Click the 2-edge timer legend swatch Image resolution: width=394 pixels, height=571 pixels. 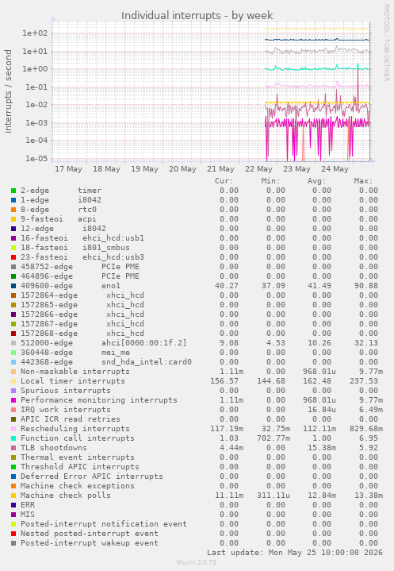tap(13, 191)
